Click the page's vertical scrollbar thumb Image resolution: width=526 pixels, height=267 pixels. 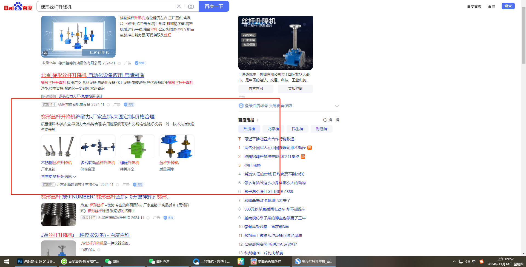(x=524, y=35)
